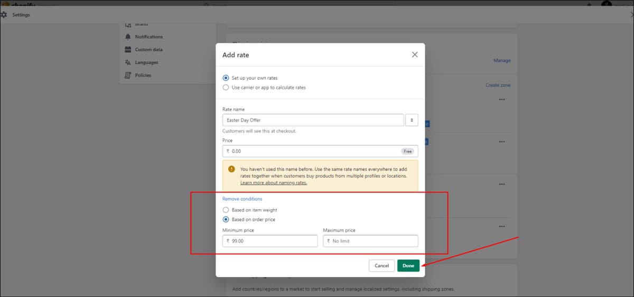Open Languages settings page
The width and height of the screenshot is (634, 297).
point(146,62)
